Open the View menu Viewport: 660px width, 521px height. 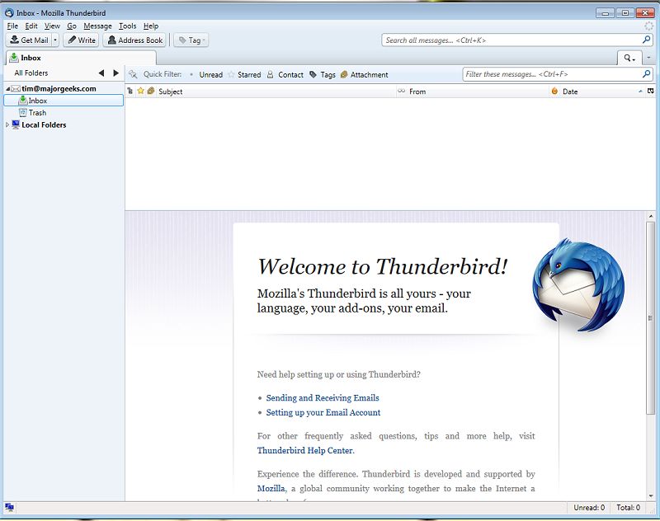click(52, 26)
